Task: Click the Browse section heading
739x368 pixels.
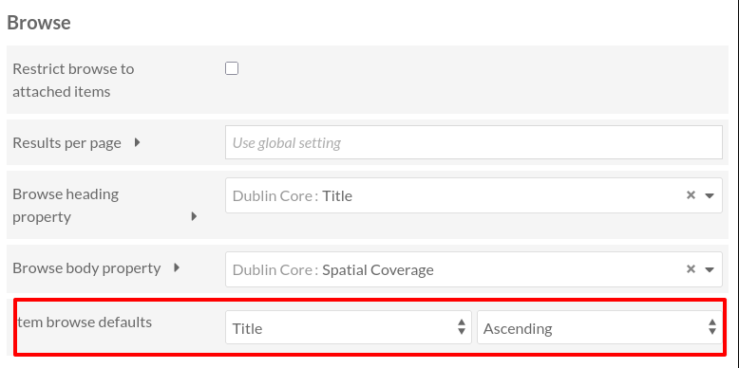Action: coord(39,23)
